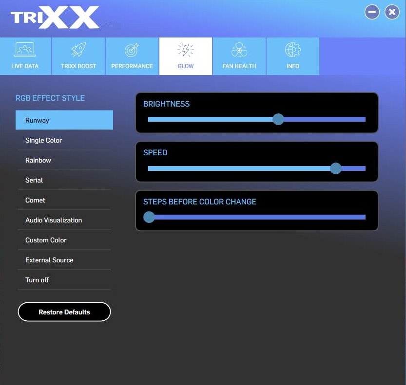Move the Steps Before Color Change slider
The image size is (406, 385).
click(149, 217)
